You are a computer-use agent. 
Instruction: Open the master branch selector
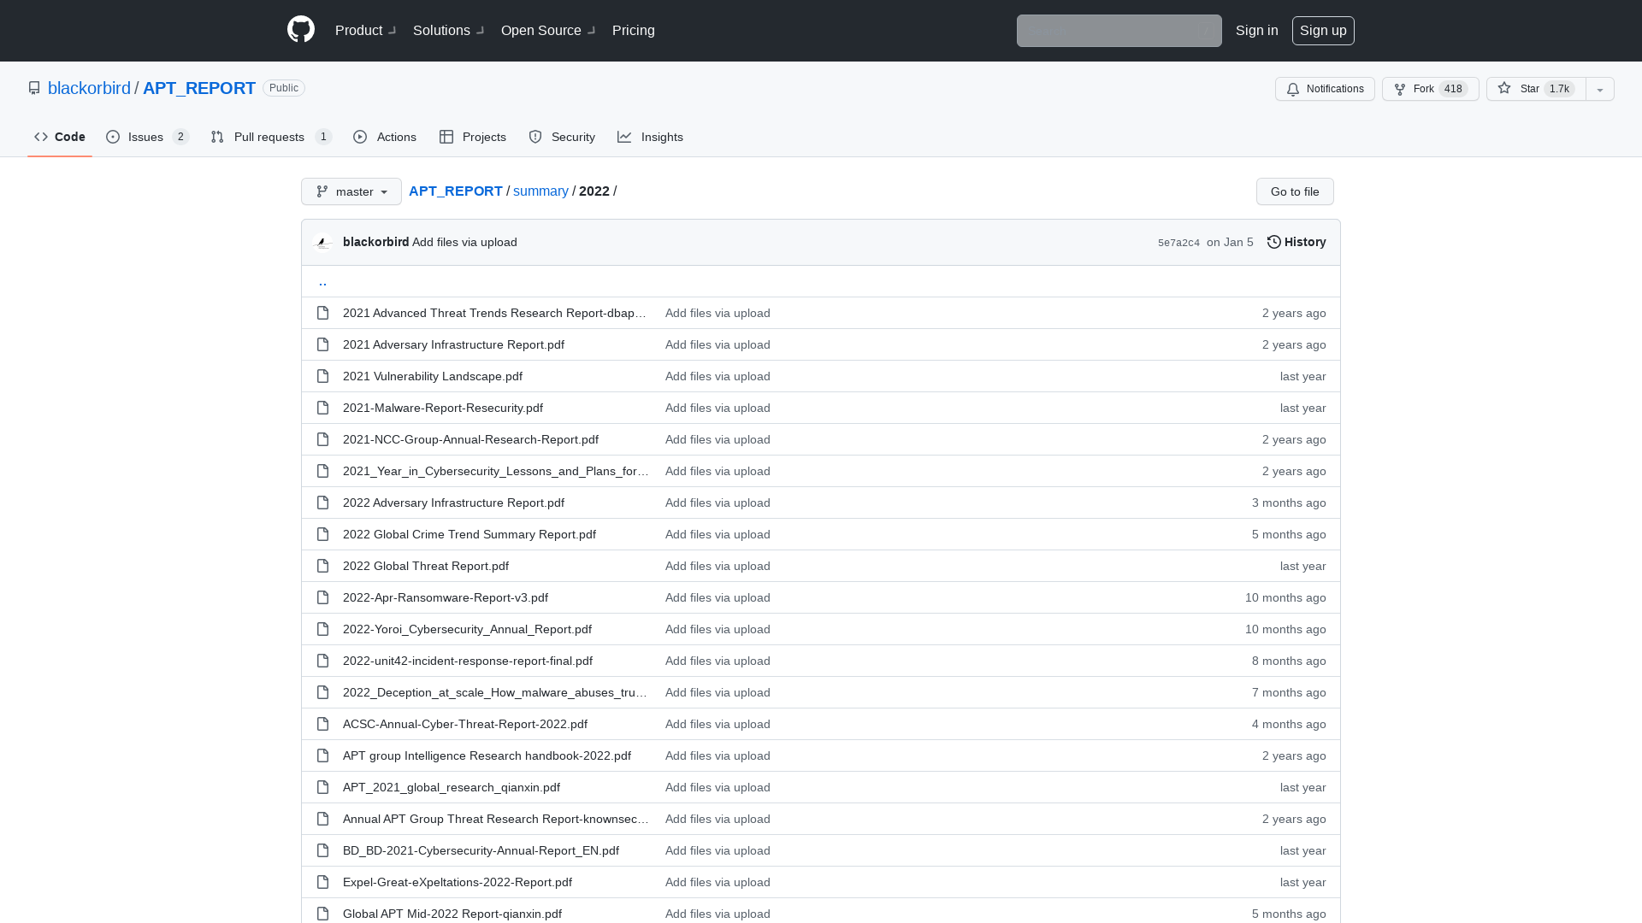click(x=351, y=191)
